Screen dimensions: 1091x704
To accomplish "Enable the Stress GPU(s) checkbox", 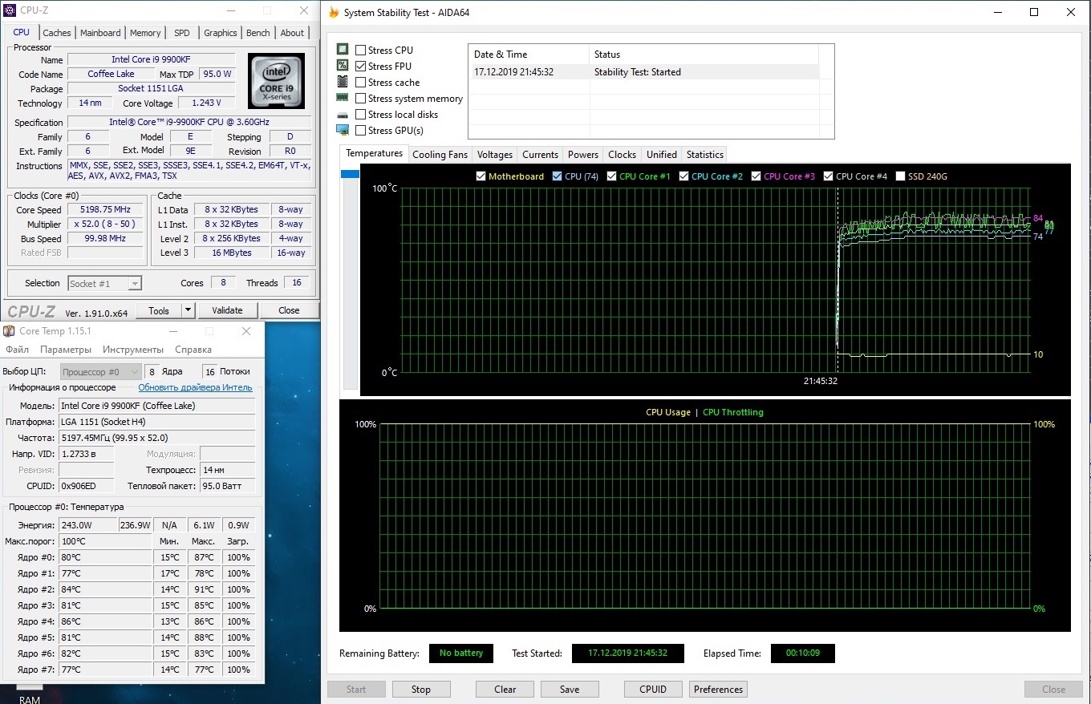I will coord(361,131).
